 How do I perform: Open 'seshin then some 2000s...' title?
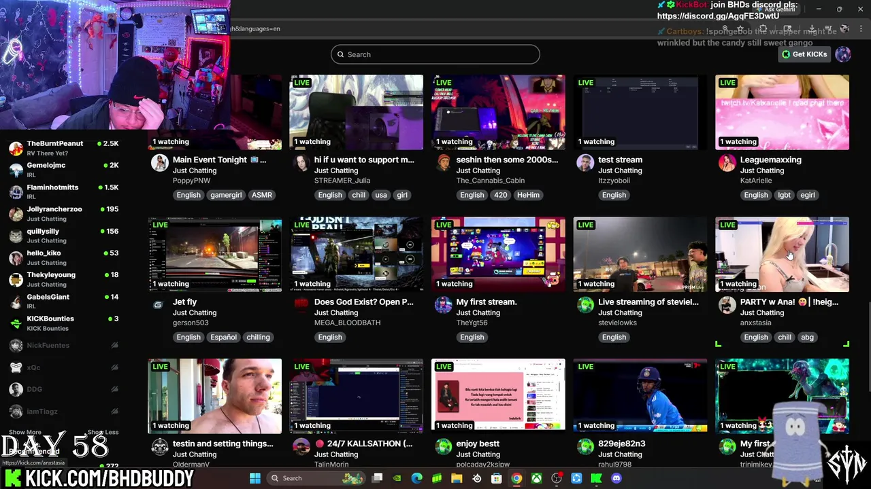507,160
